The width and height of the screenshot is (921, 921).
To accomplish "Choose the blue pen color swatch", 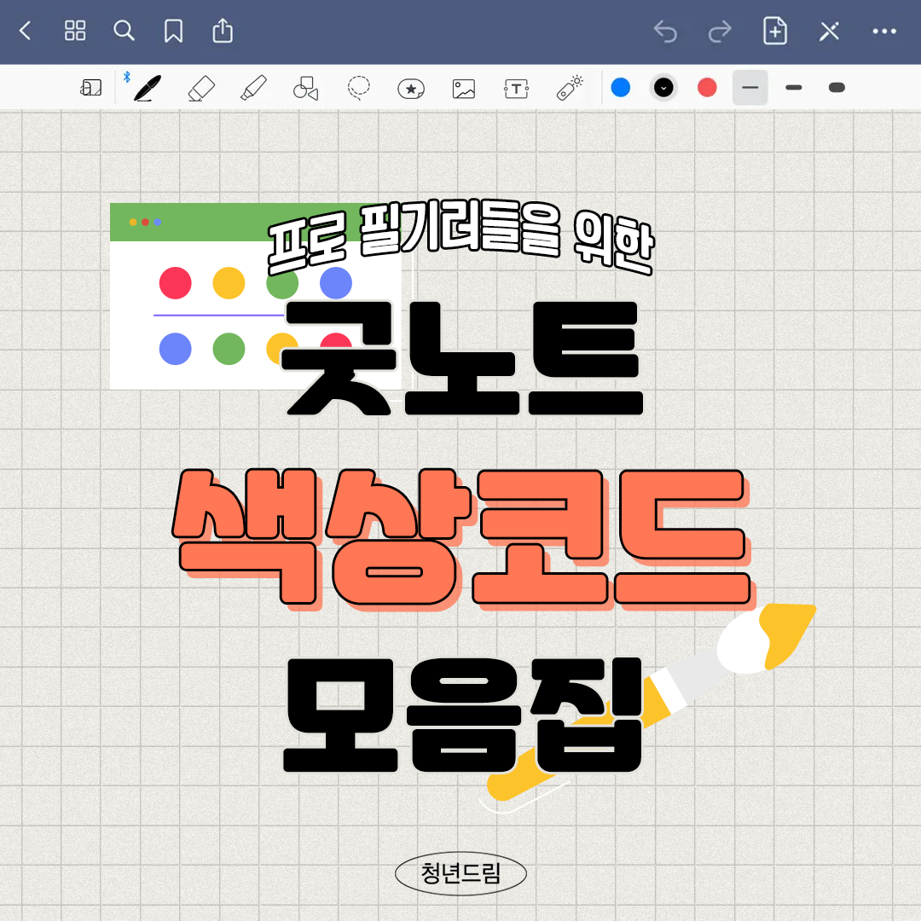I will click(621, 87).
